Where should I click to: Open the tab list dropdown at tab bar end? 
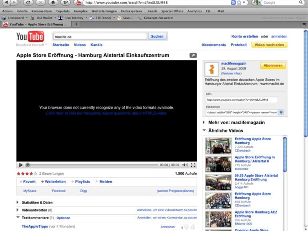click(x=304, y=24)
